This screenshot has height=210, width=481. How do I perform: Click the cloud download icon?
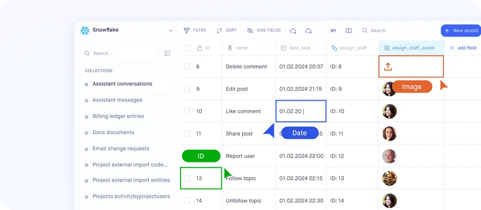[x=293, y=31]
